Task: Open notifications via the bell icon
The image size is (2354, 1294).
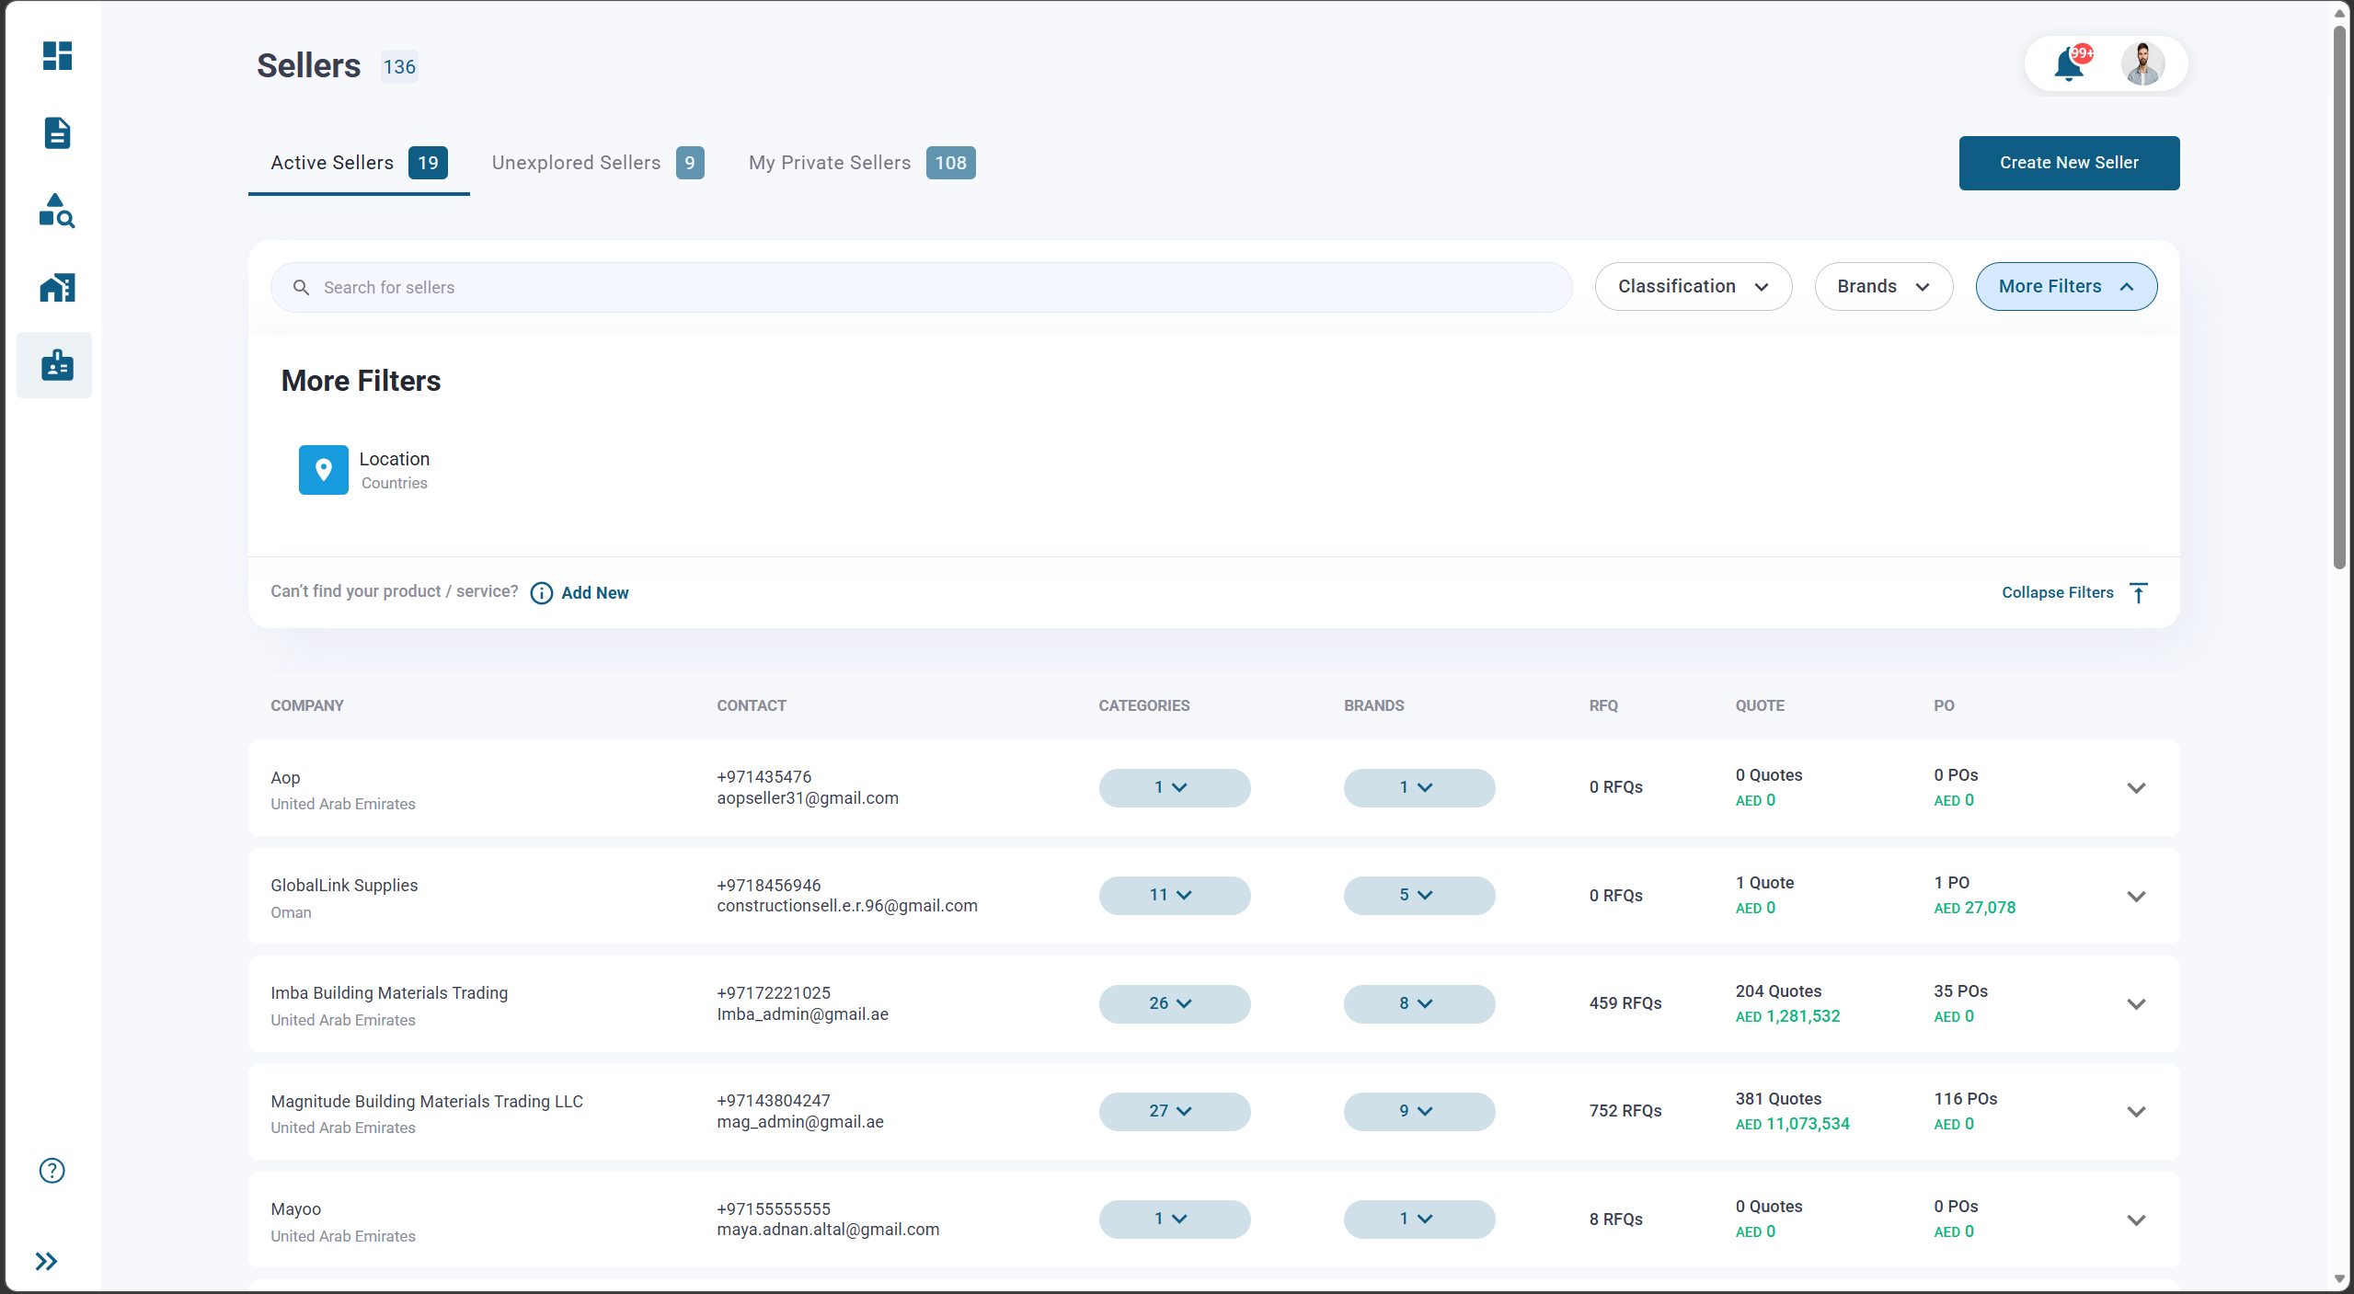Action: 2069,63
